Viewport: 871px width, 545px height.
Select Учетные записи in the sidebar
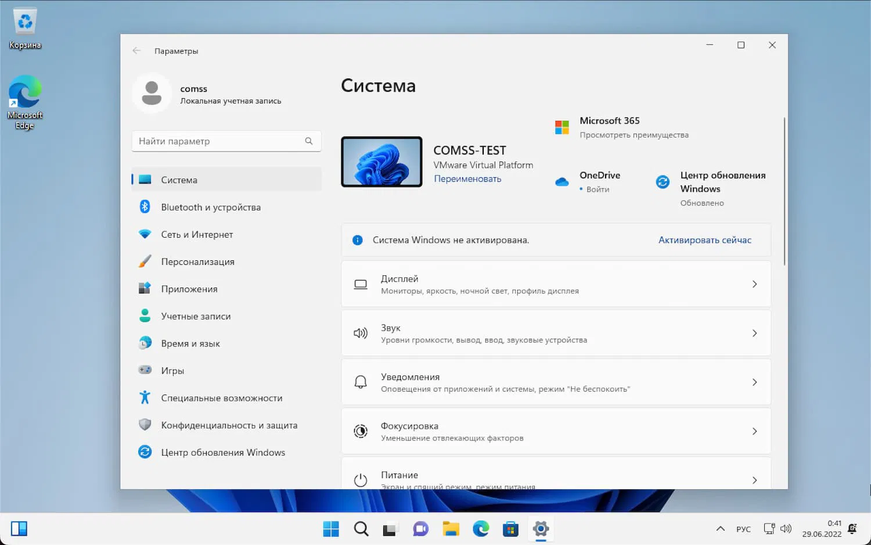point(196,316)
